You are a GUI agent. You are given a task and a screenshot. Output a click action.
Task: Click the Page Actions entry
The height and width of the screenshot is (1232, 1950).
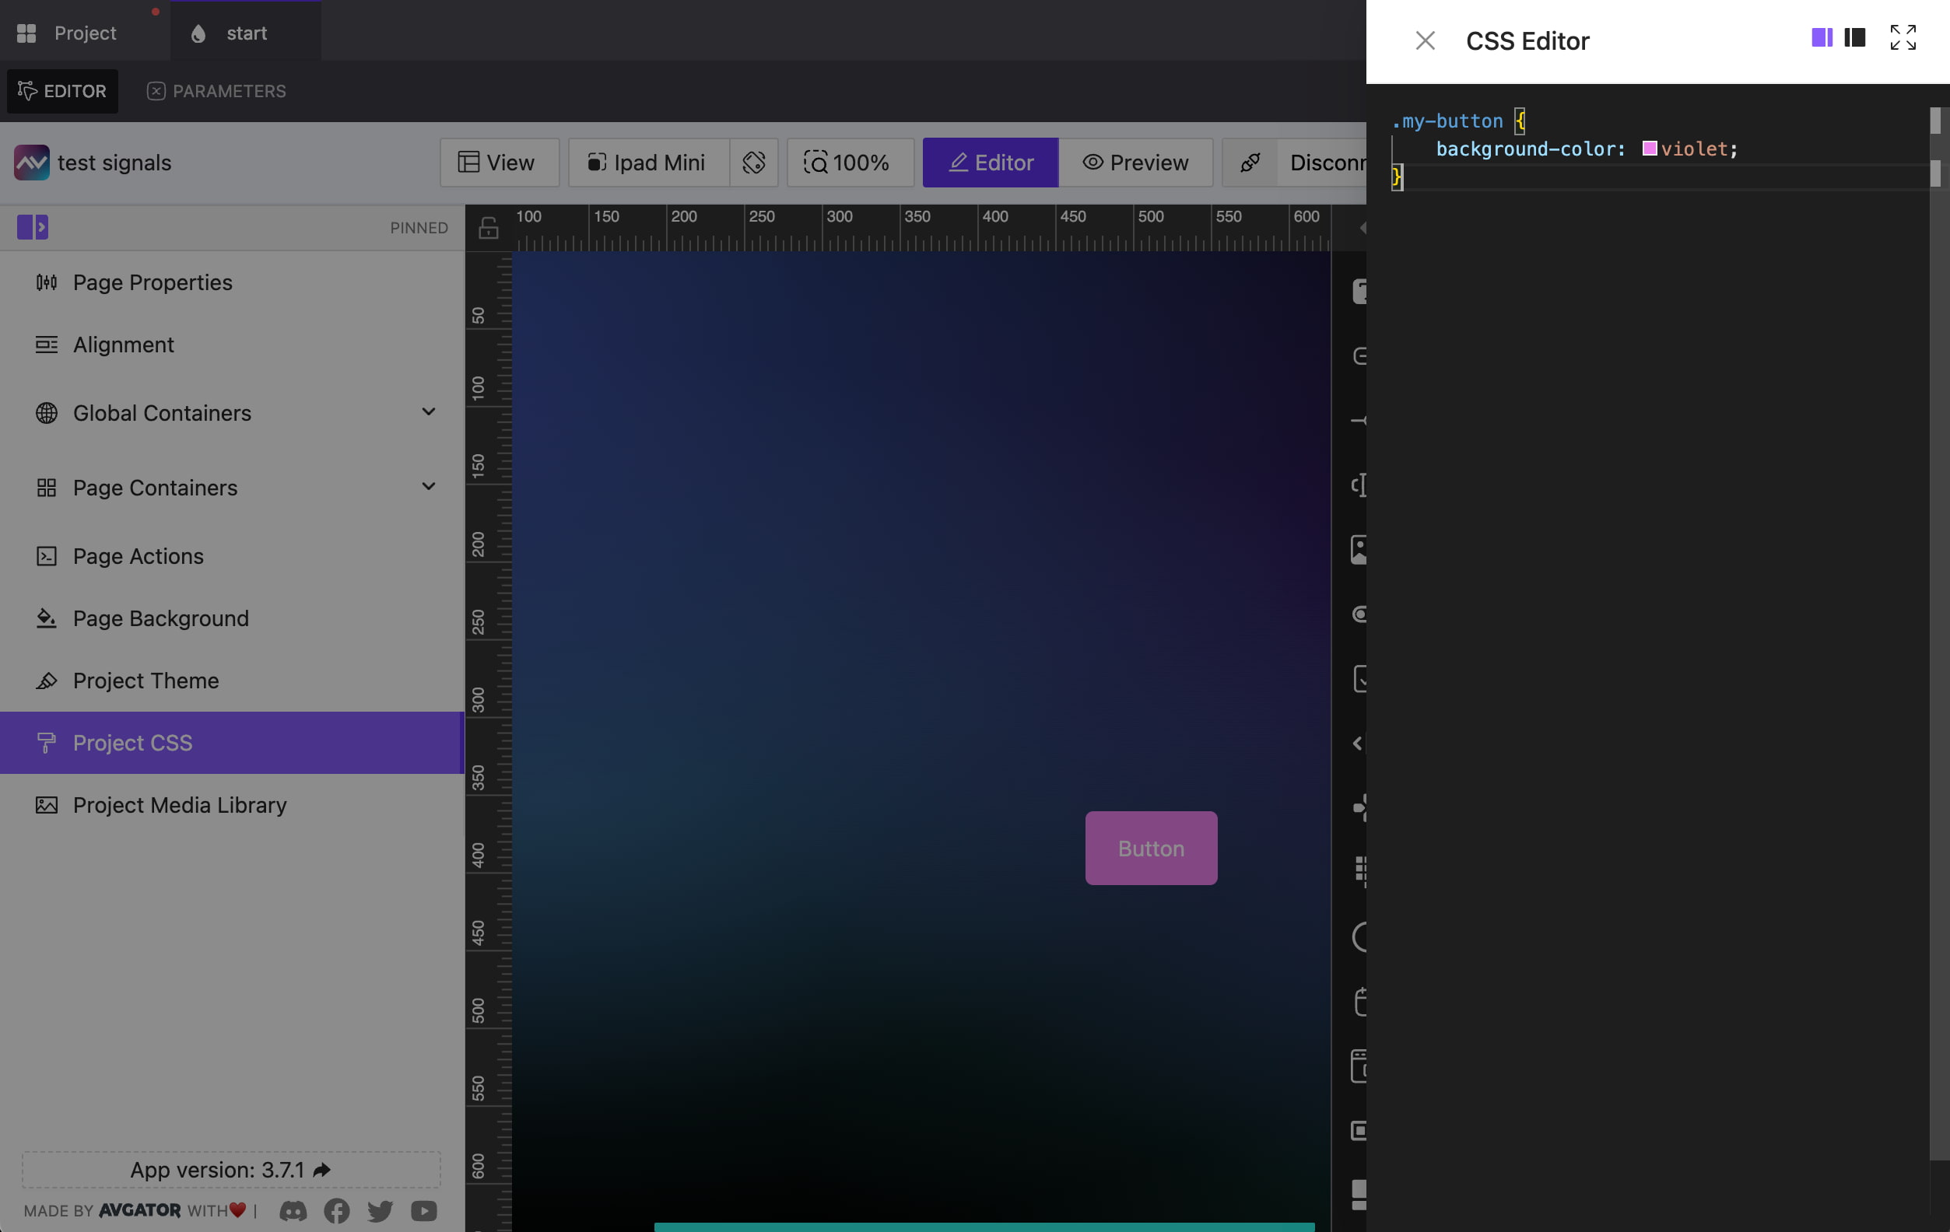tap(138, 556)
